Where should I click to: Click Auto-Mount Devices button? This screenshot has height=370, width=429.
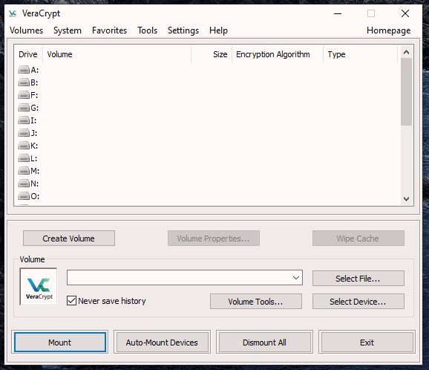[x=162, y=342]
